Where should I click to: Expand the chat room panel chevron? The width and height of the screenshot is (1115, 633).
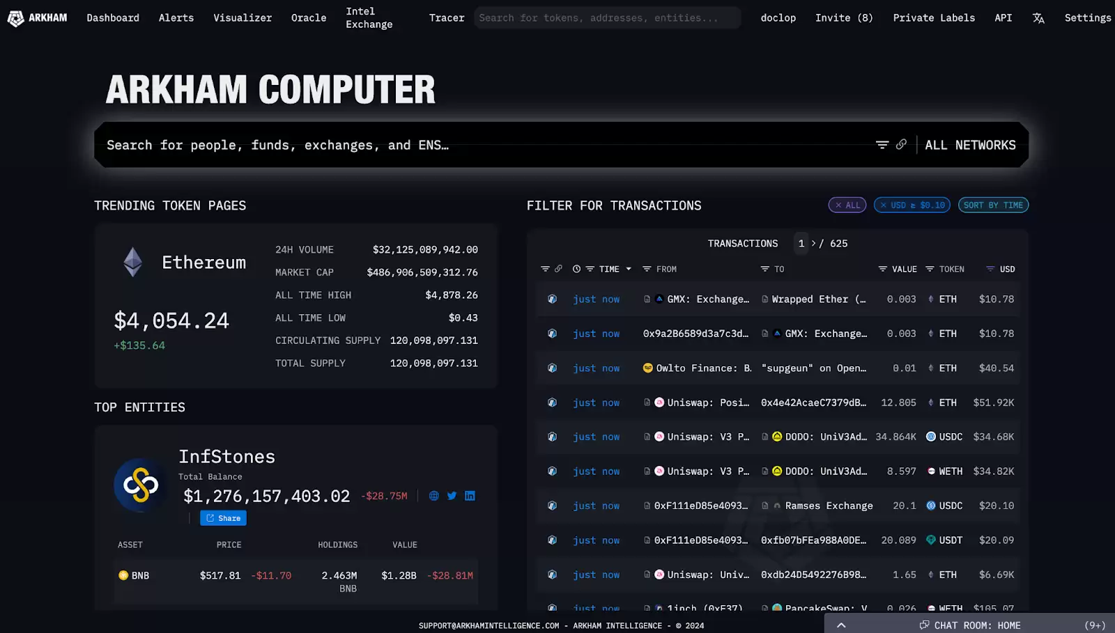(x=841, y=625)
